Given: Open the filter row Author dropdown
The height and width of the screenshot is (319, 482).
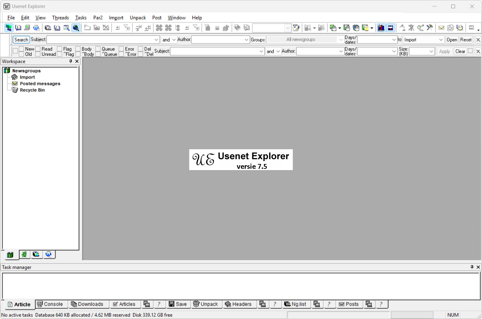Looking at the screenshot, I should (341, 51).
